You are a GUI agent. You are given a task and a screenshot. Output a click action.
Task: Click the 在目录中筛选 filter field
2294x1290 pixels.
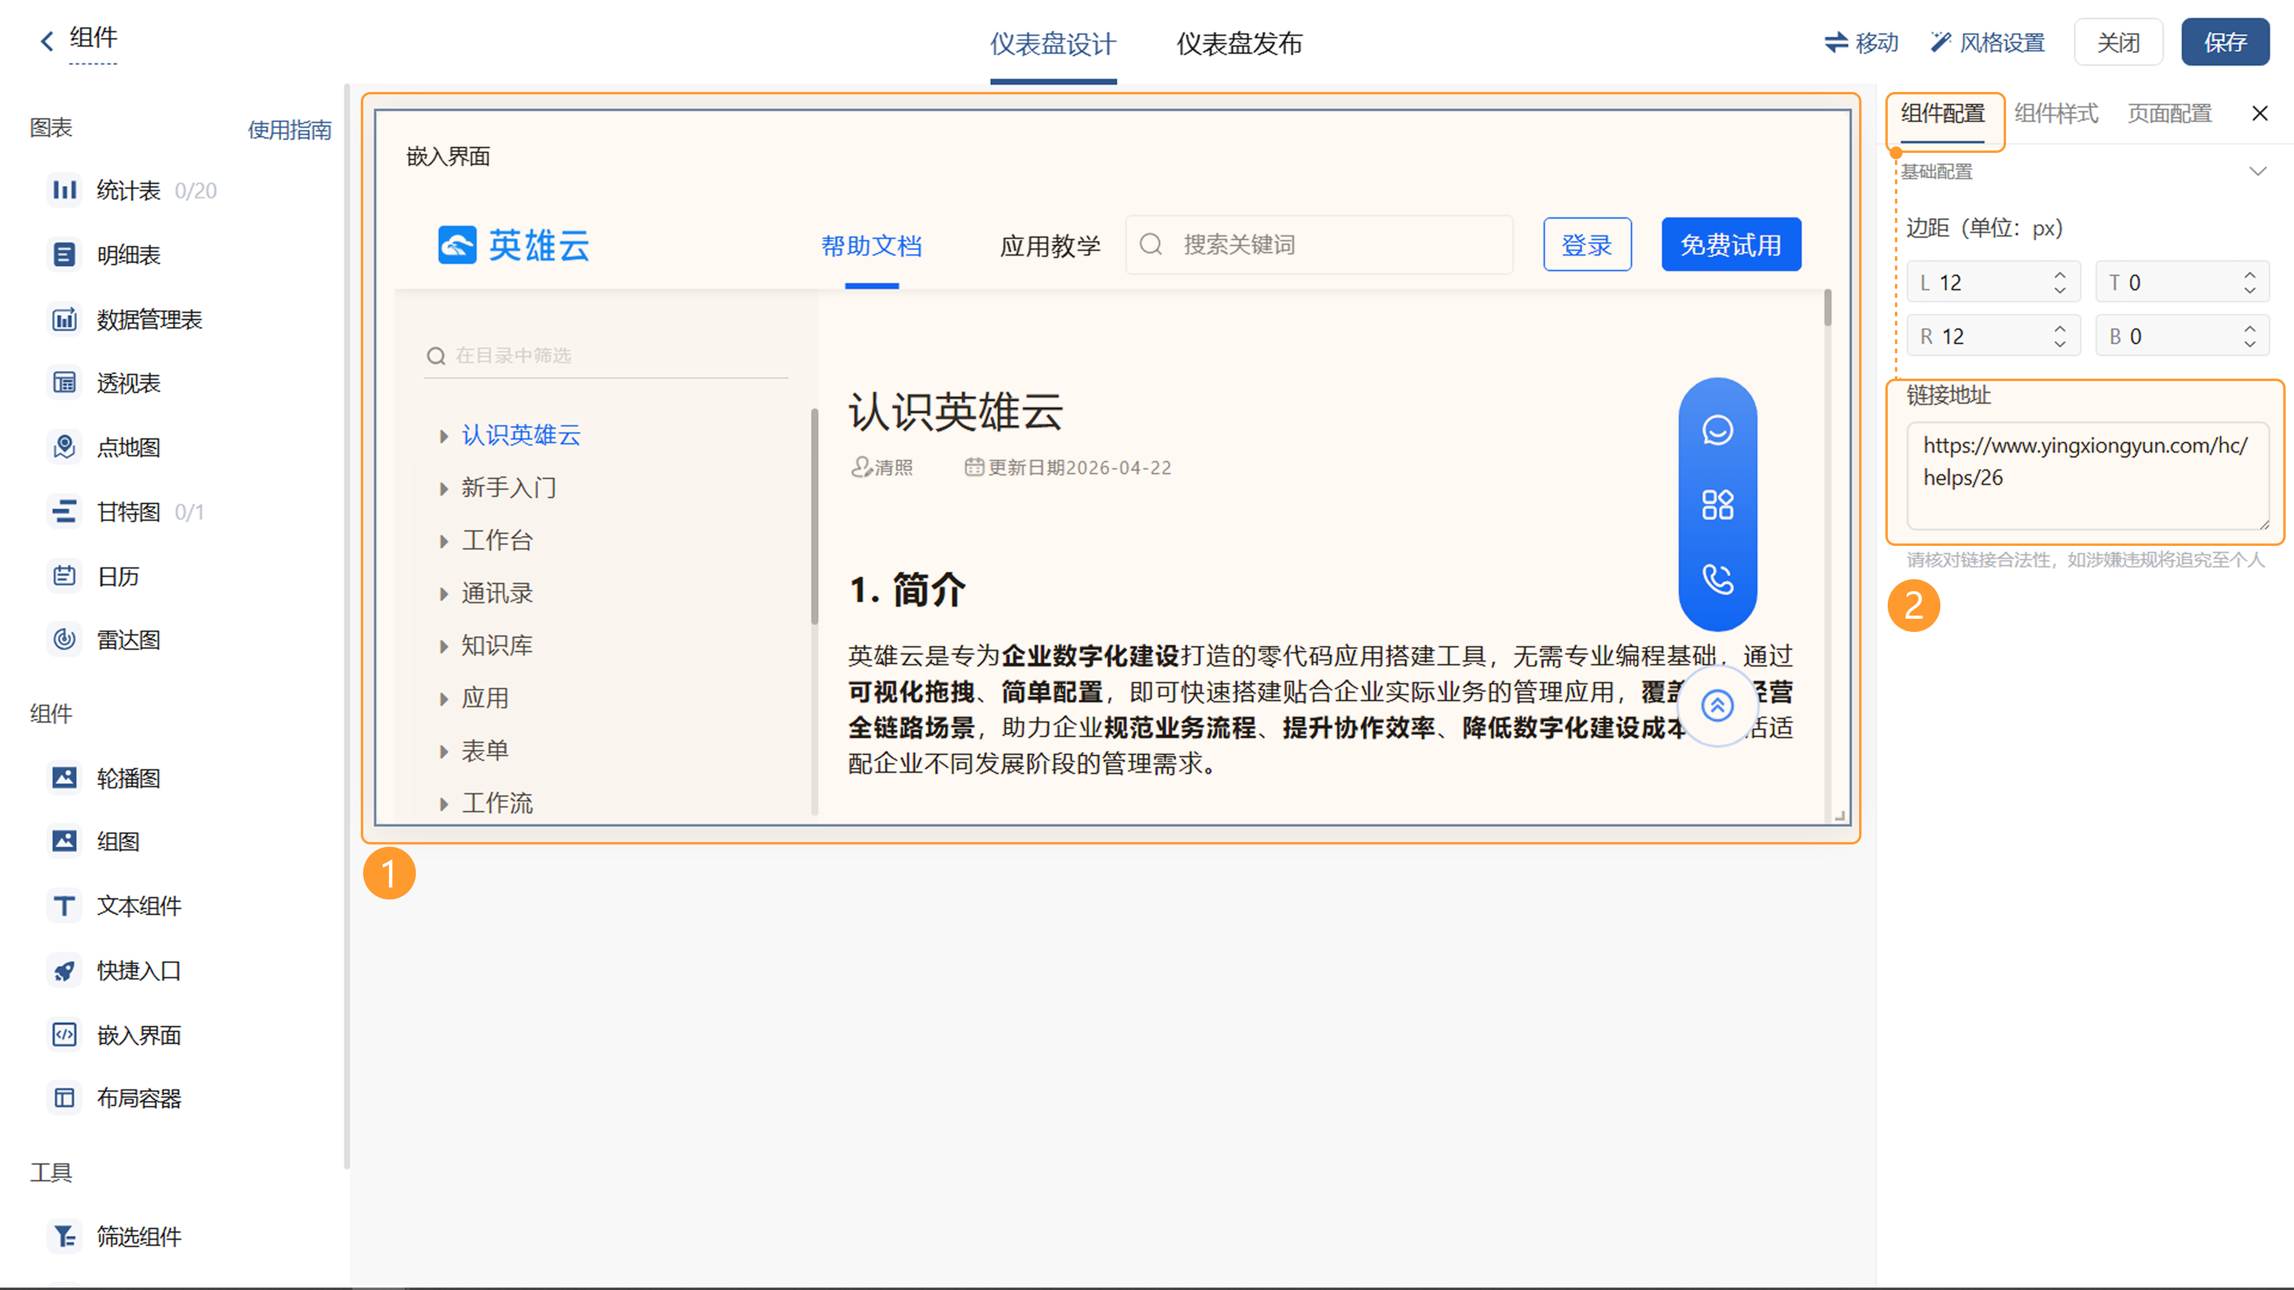(606, 356)
